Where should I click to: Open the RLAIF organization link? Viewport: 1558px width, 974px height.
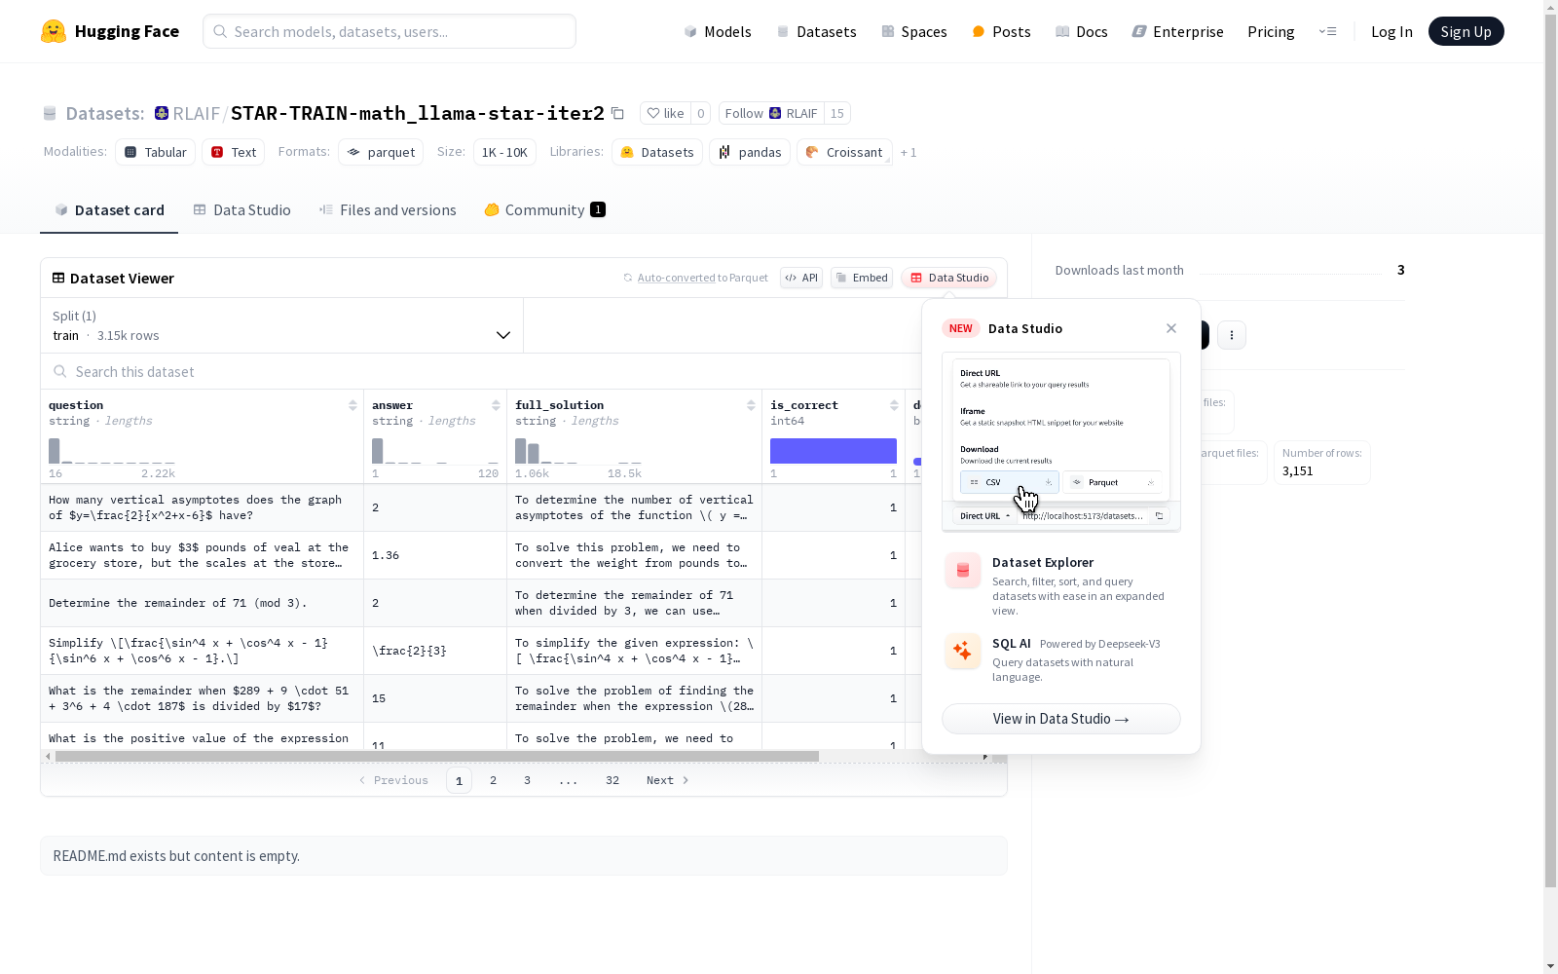[x=196, y=113]
